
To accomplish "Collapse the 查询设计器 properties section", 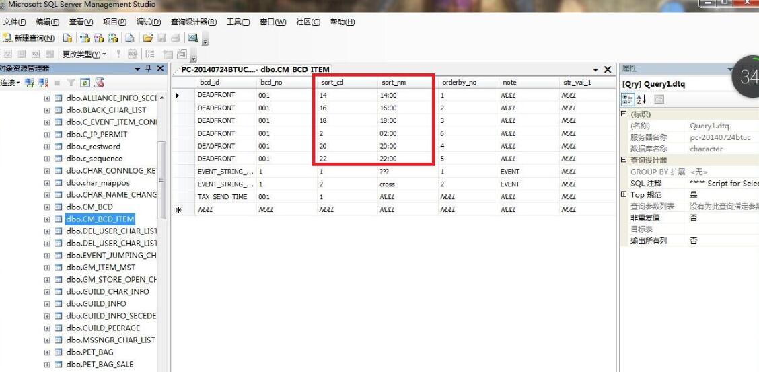I will 623,160.
